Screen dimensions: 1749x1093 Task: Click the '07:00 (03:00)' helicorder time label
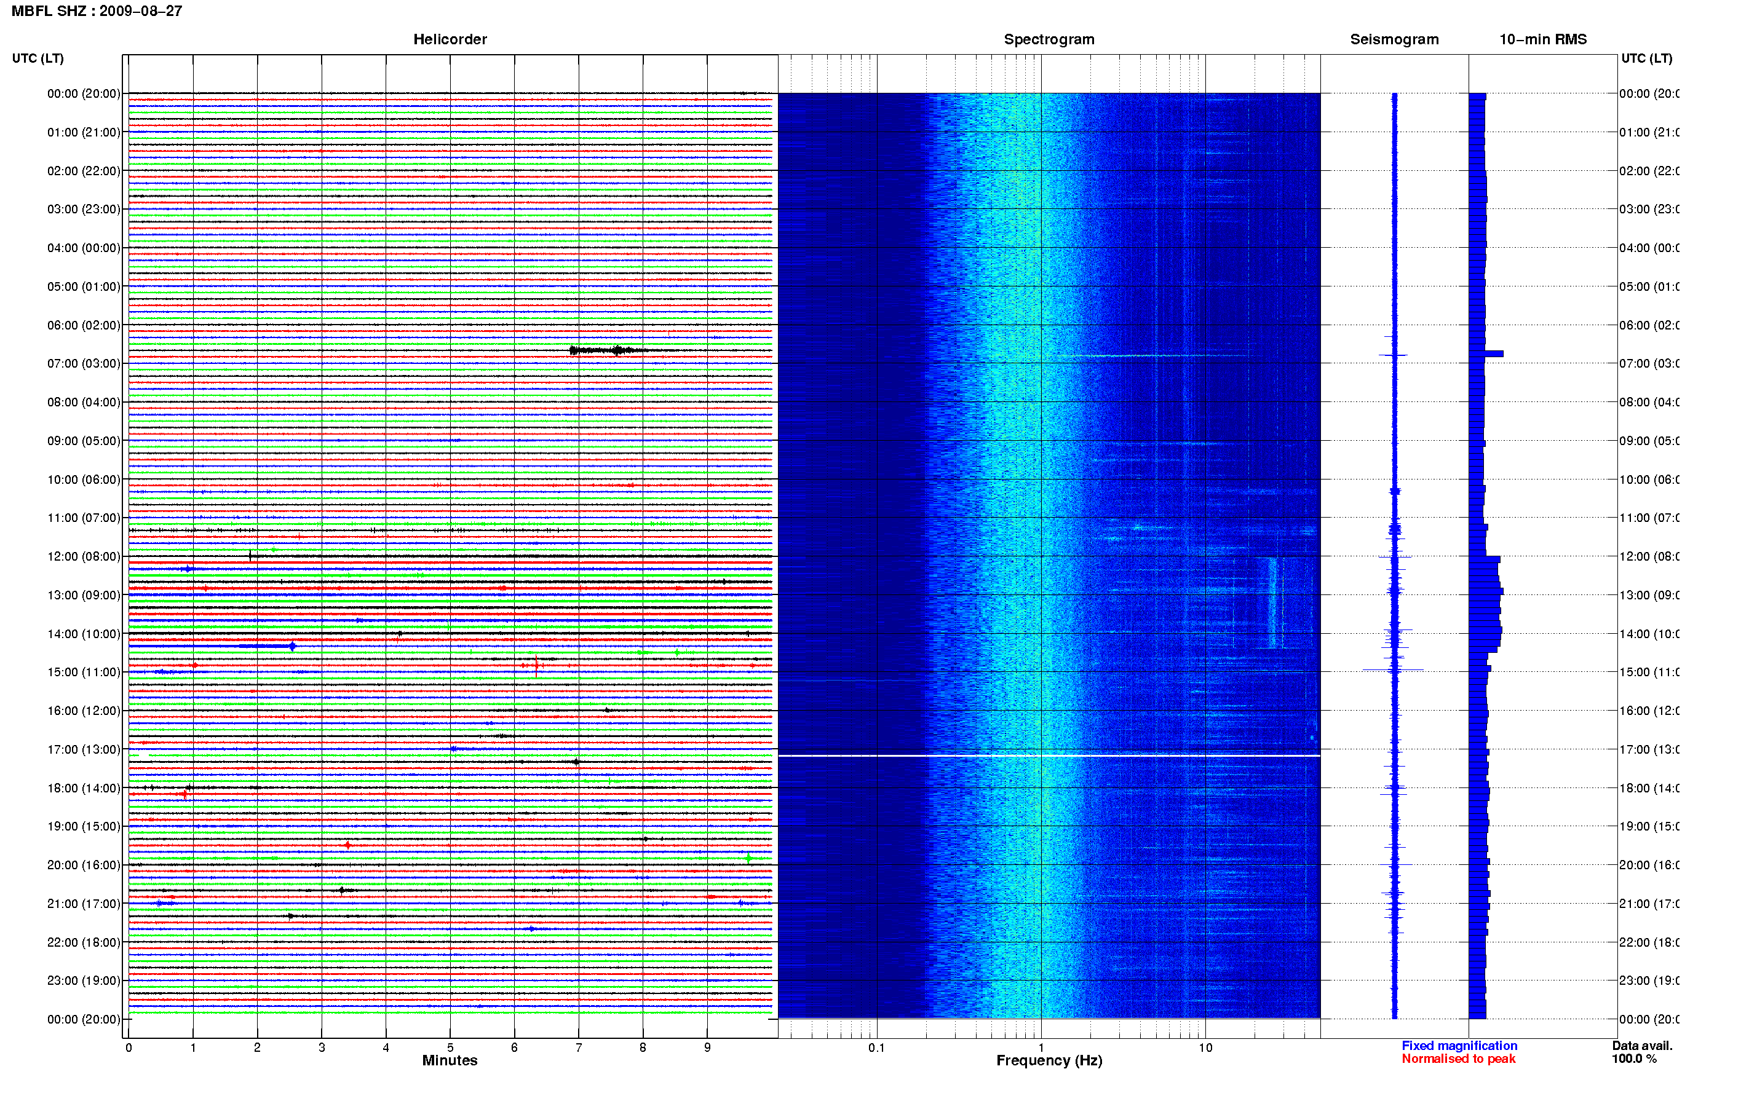point(84,363)
